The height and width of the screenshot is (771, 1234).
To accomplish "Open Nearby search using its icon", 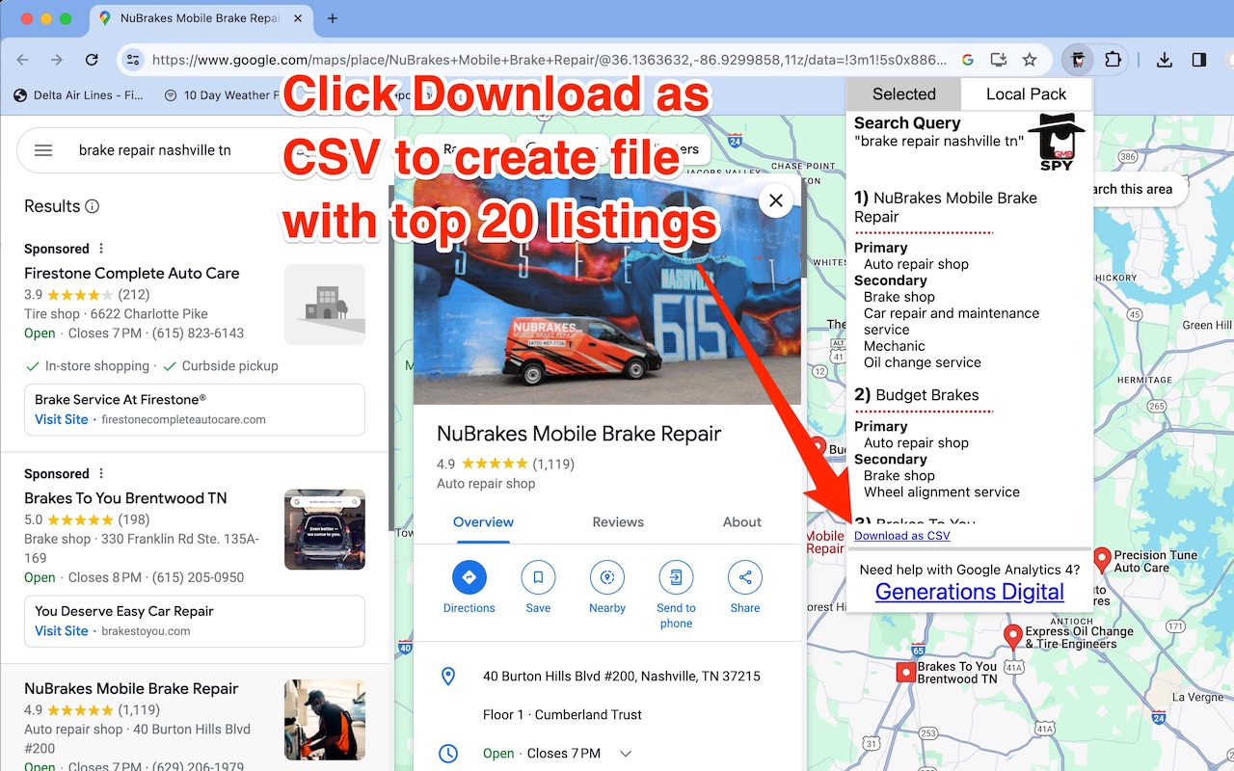I will pos(607,576).
